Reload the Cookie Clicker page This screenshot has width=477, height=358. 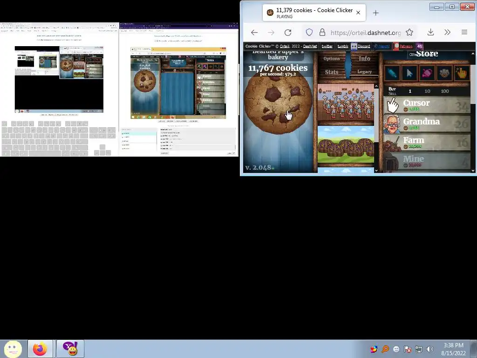point(288,32)
